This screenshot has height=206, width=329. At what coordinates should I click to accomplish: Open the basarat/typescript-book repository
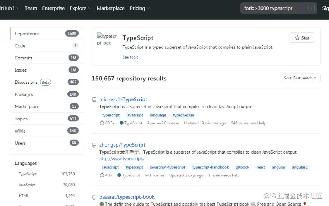[x=127, y=197]
